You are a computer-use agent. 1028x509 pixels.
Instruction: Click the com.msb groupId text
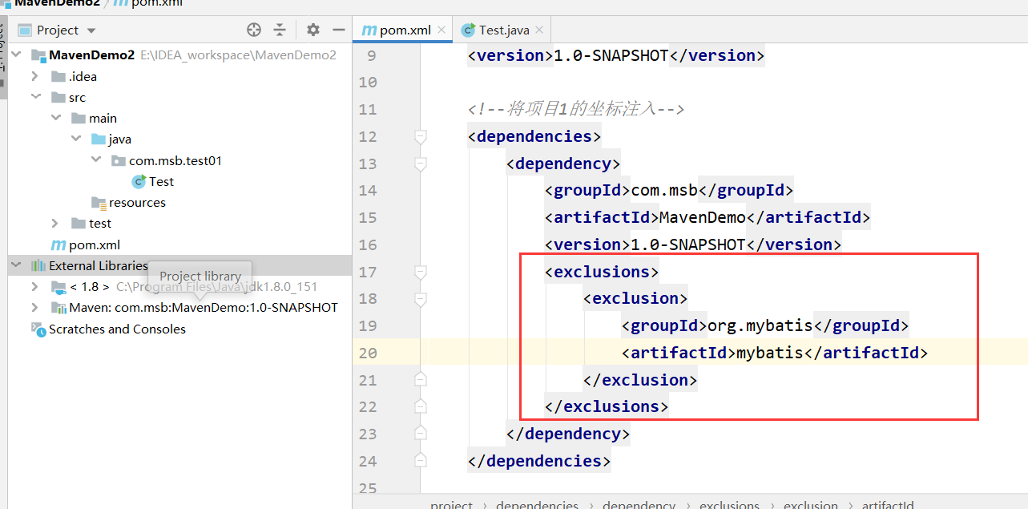(665, 191)
